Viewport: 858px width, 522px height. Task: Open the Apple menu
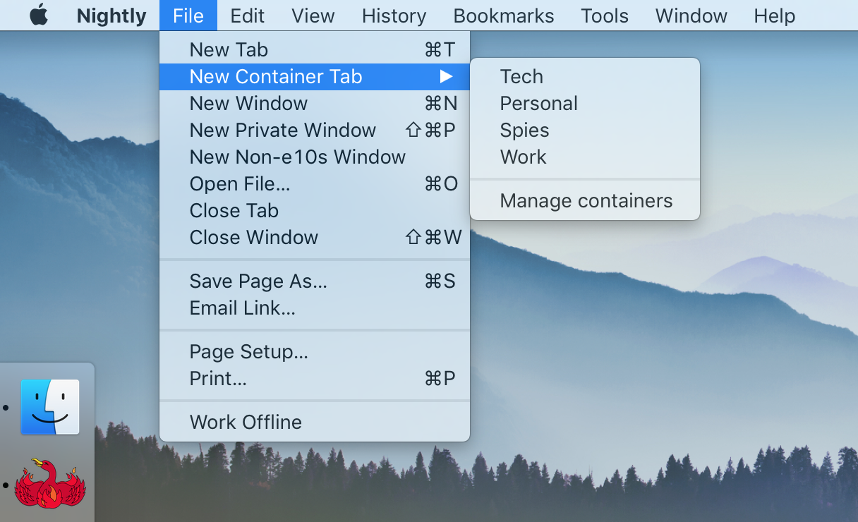tap(39, 15)
